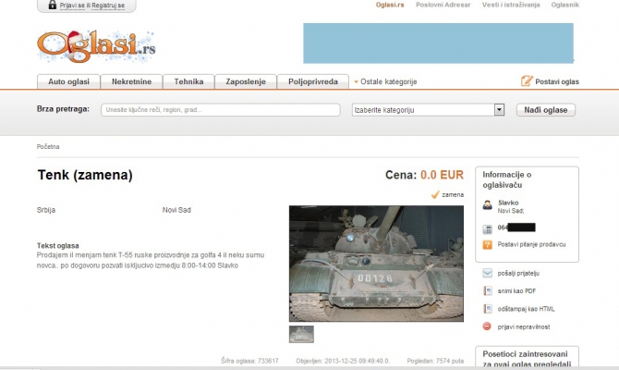Click the advertiser profile avatar icon

(x=487, y=204)
